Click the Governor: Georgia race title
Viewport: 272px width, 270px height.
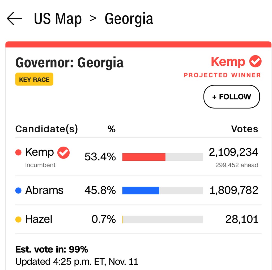coord(69,63)
